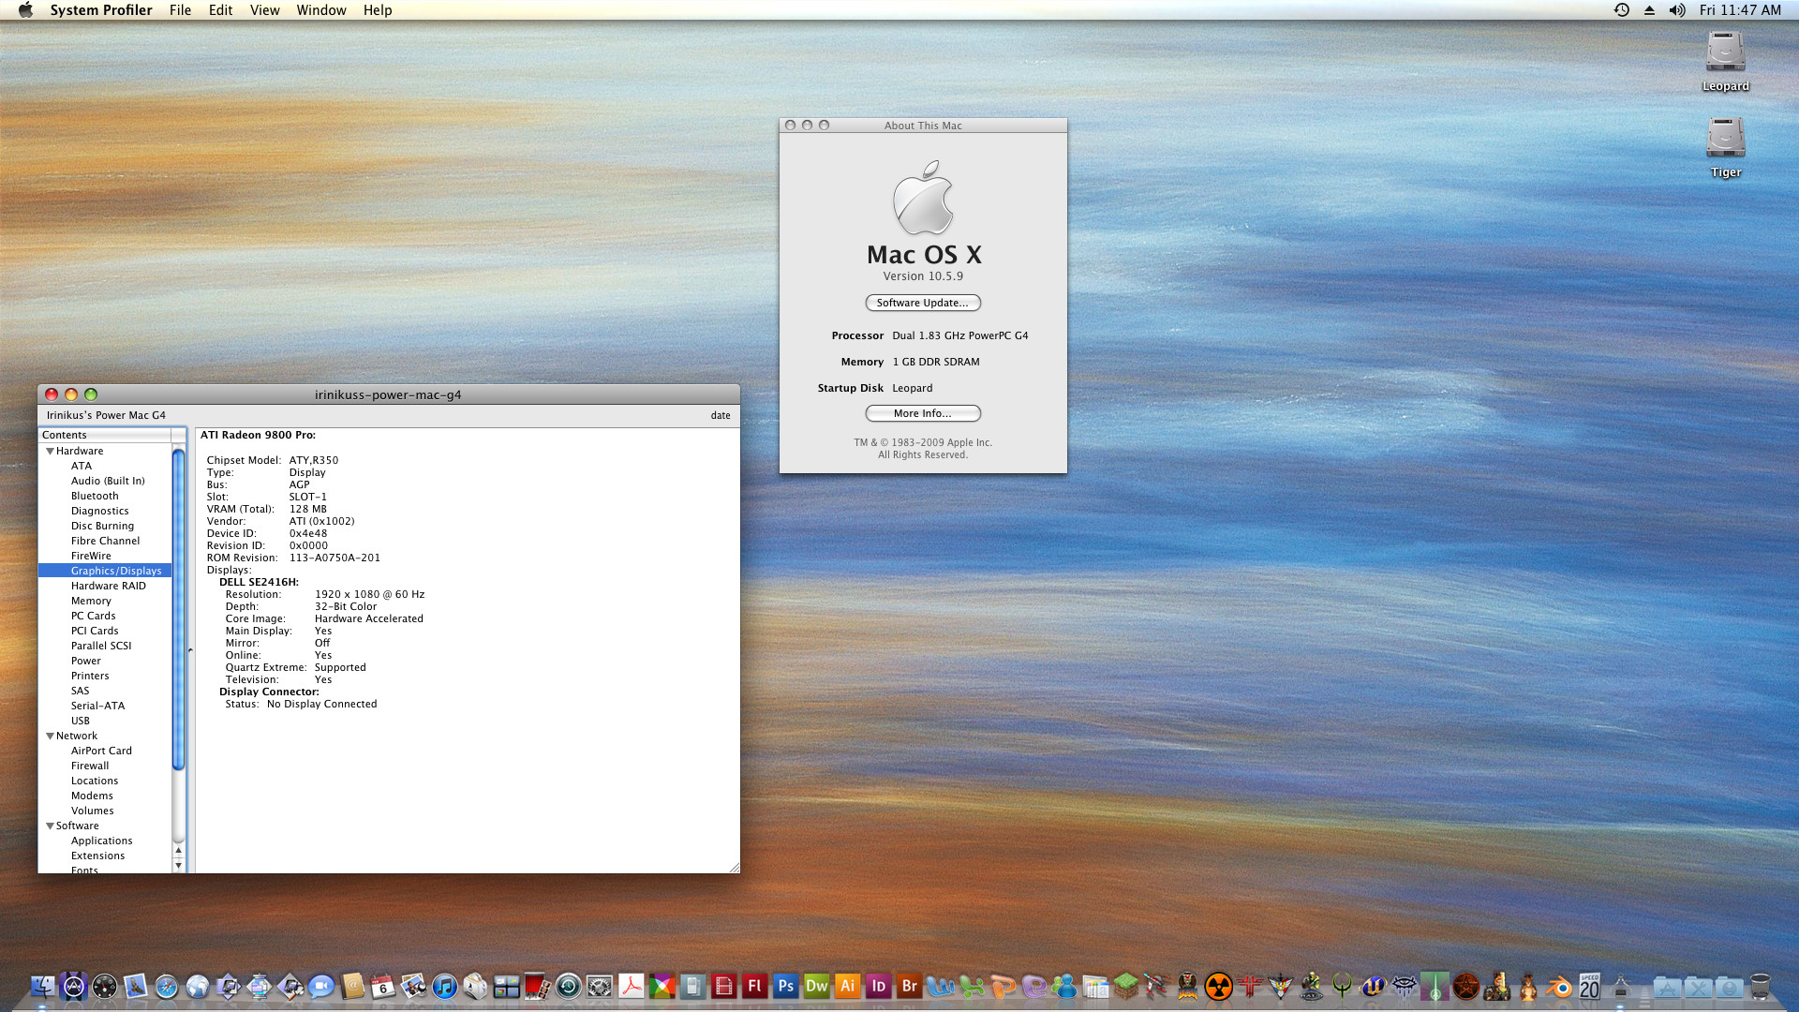Launch Blender from the dock
Screen dimensions: 1799x1012
coord(1558,987)
